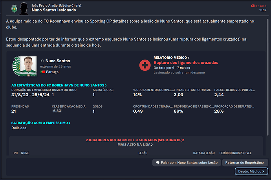Click the FC København link in message
The image size is (271, 180).
(x=57, y=21)
